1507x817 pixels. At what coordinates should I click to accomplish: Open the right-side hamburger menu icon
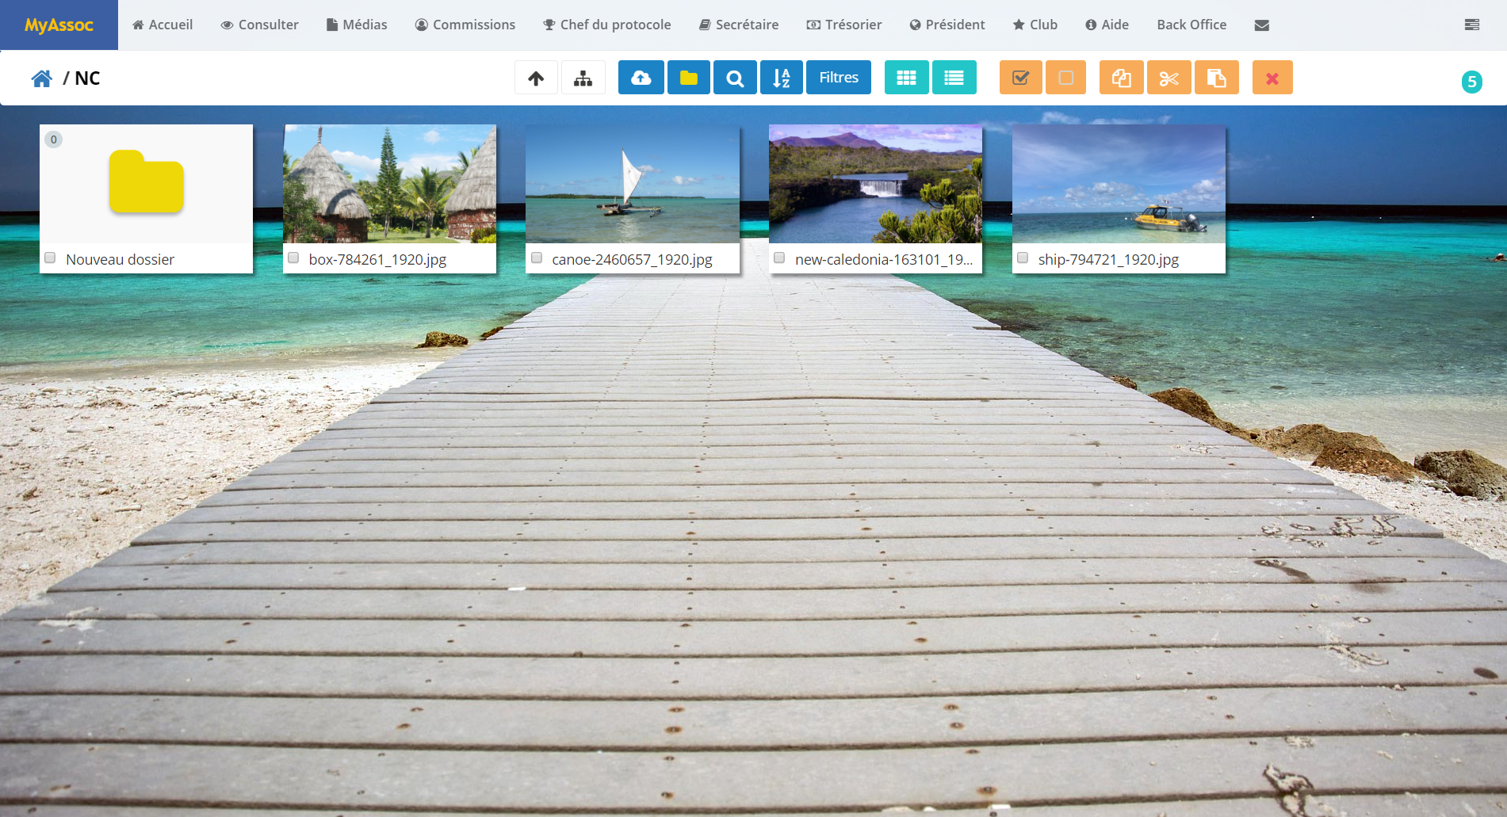1472,25
